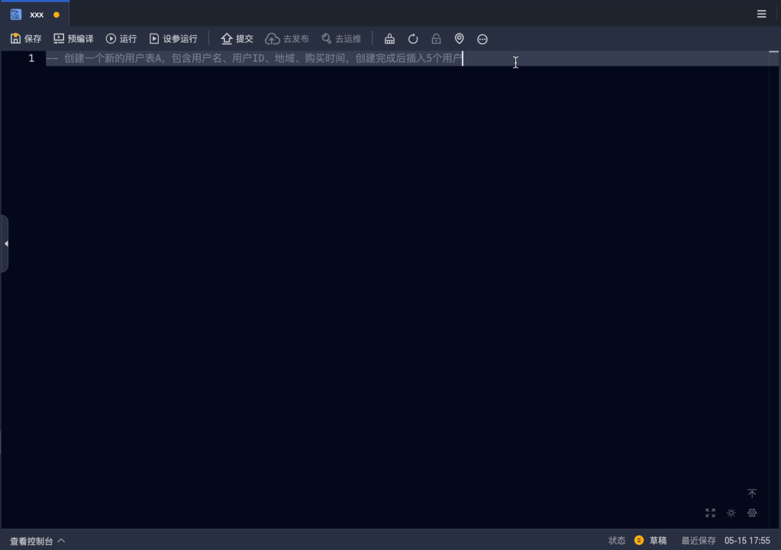
Task: Open 去运维 operations button
Action: pyautogui.click(x=341, y=38)
